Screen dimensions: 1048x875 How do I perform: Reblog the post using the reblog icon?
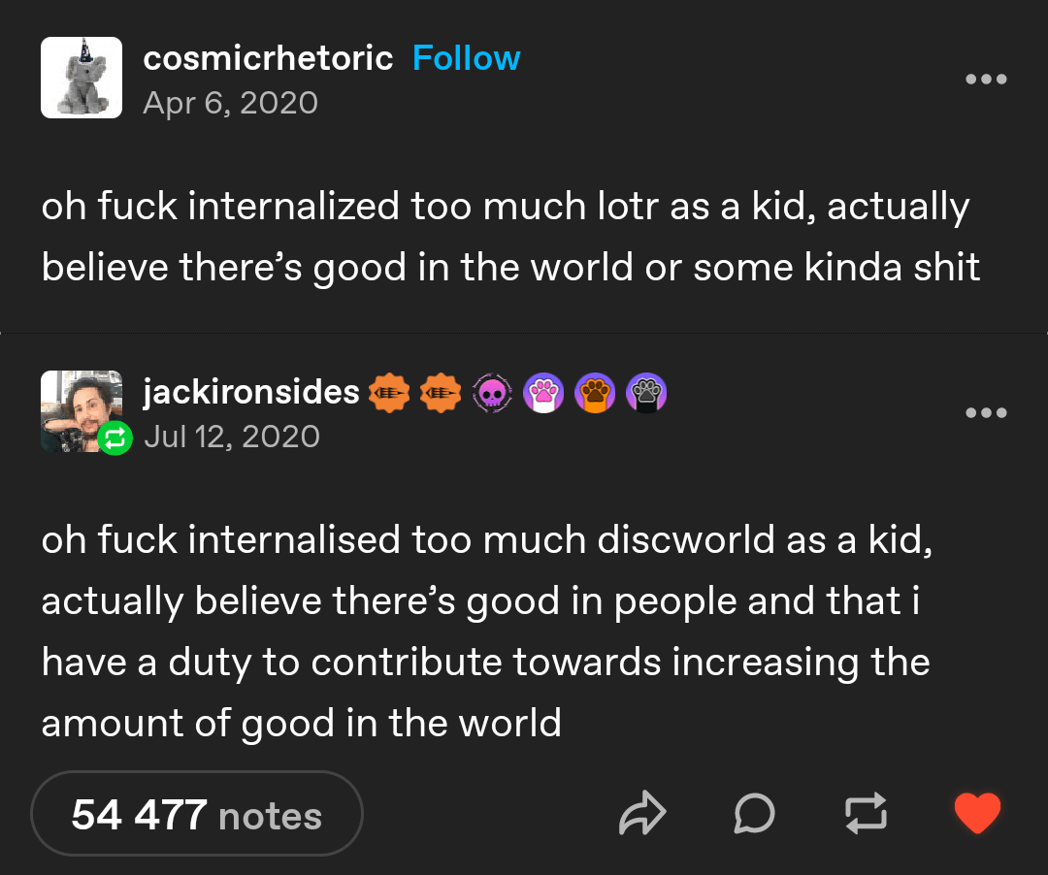tap(866, 813)
